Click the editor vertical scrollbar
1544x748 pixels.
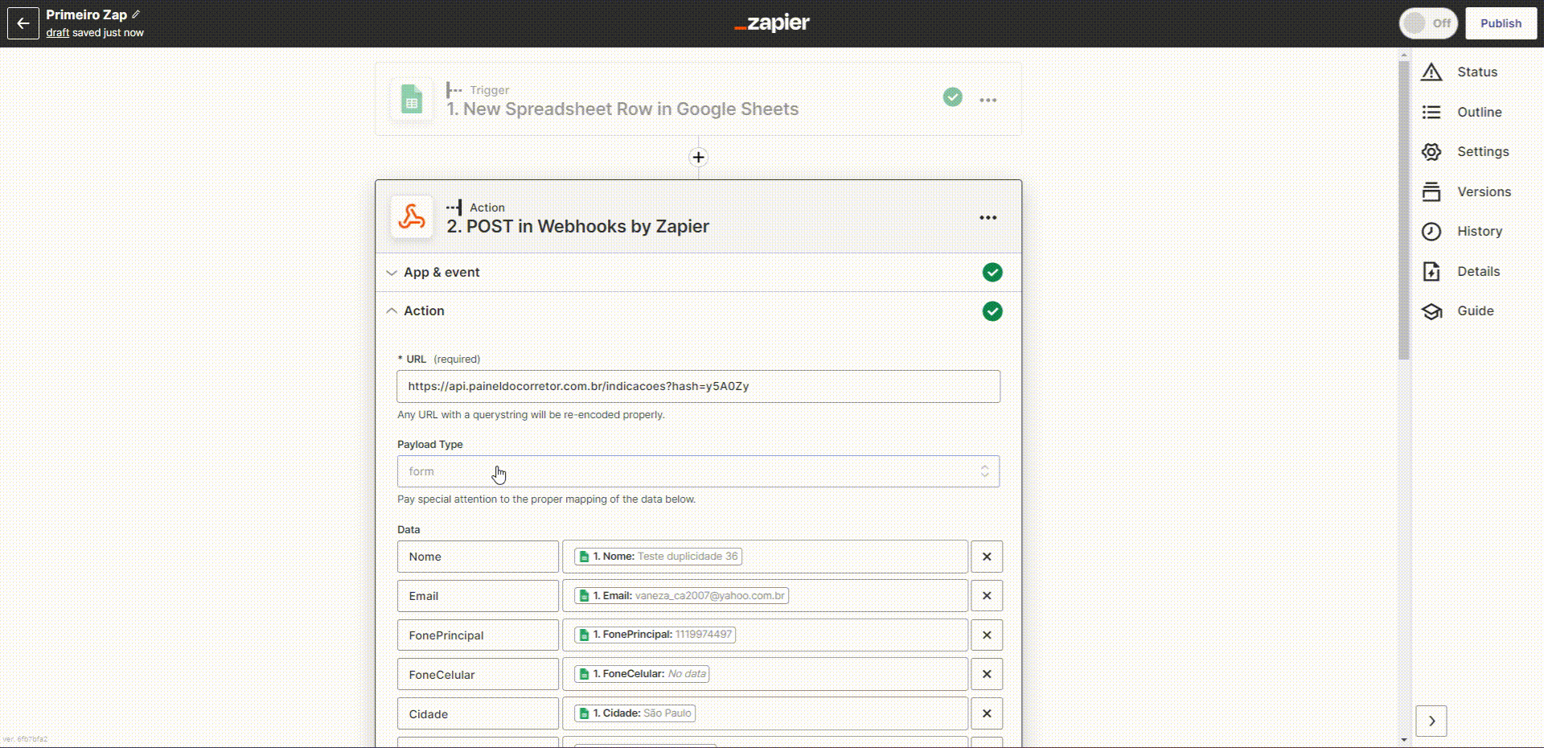point(1404,211)
